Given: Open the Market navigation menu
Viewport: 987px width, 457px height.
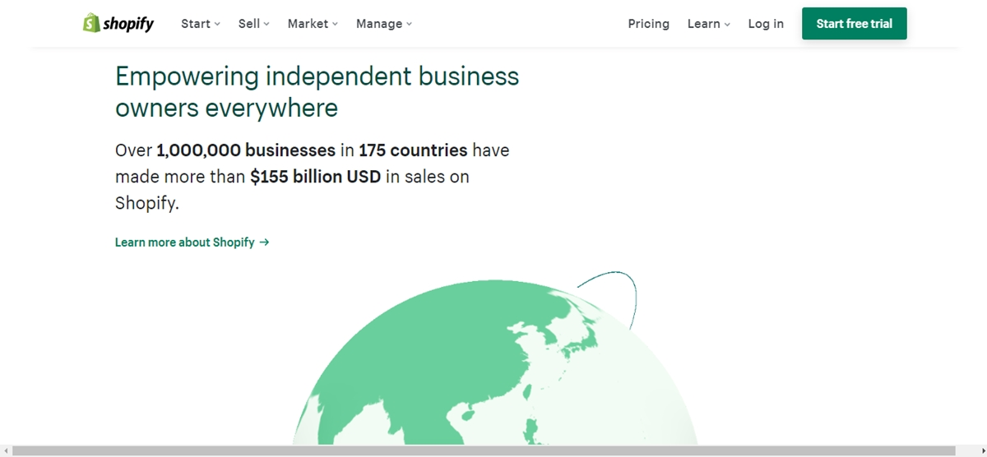Looking at the screenshot, I should point(308,24).
